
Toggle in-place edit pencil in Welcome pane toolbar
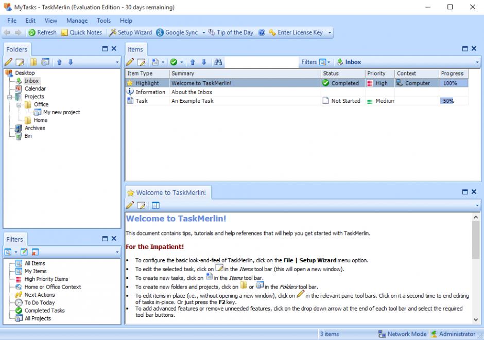130,205
